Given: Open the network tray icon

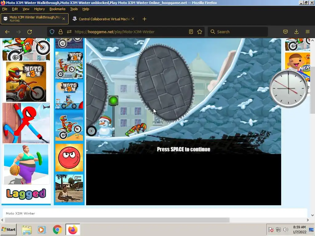Looking at the screenshot, I should click(278, 230).
